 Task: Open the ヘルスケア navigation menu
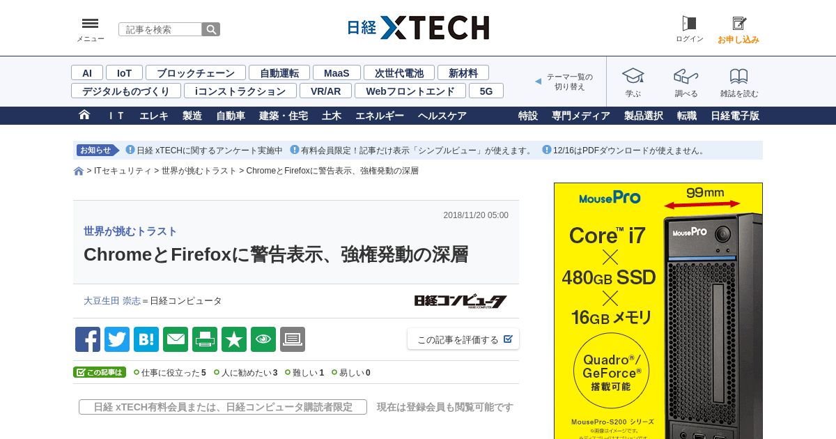[x=442, y=116]
